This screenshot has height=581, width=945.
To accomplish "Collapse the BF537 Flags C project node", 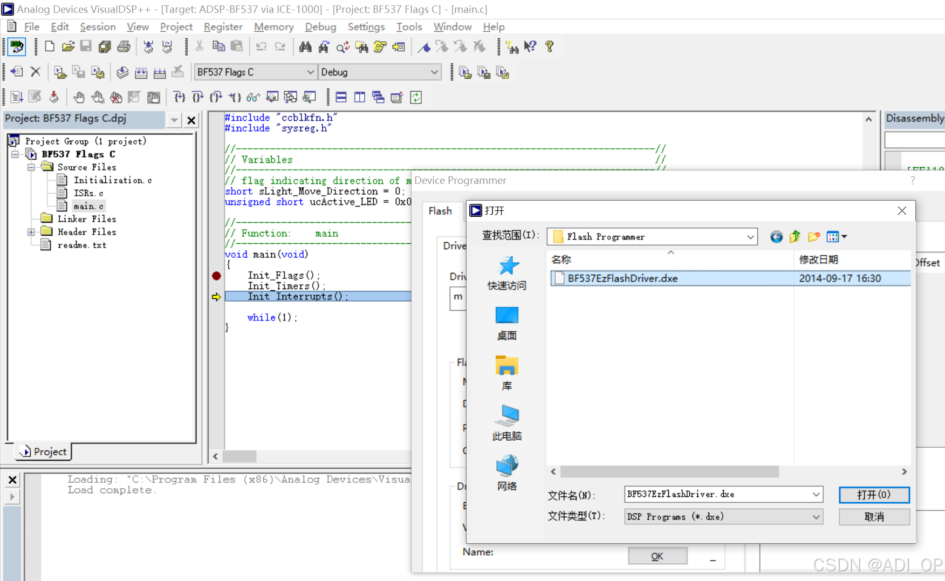I will (15, 154).
